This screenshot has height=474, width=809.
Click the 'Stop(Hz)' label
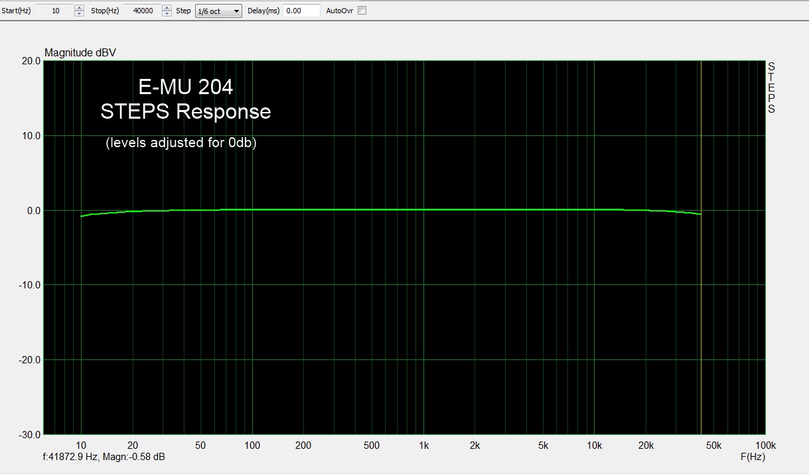tap(105, 11)
